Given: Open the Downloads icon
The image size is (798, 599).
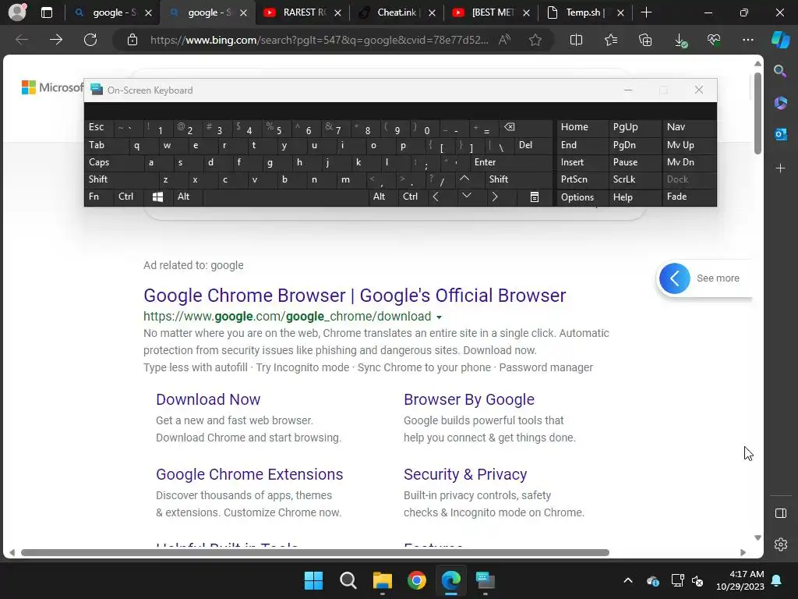Looking at the screenshot, I should [x=680, y=41].
